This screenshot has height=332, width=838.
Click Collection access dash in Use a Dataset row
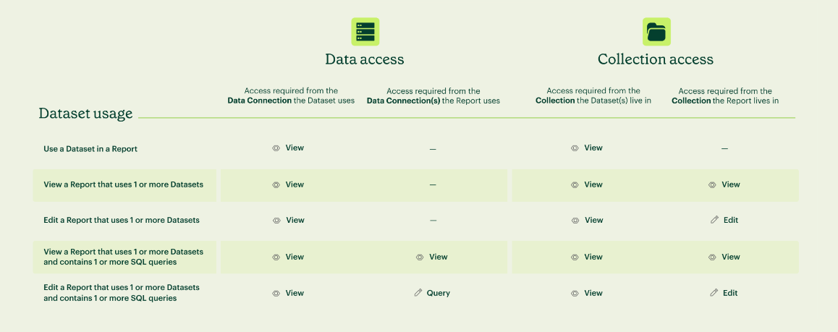point(724,149)
